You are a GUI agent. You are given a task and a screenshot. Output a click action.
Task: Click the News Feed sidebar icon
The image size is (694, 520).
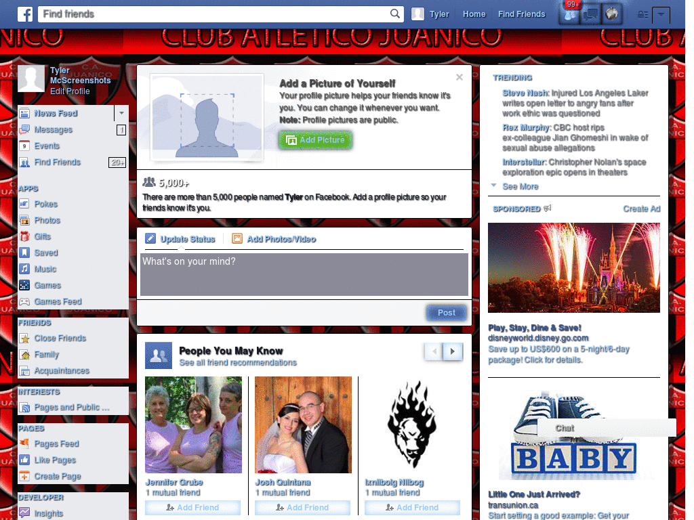tap(25, 113)
